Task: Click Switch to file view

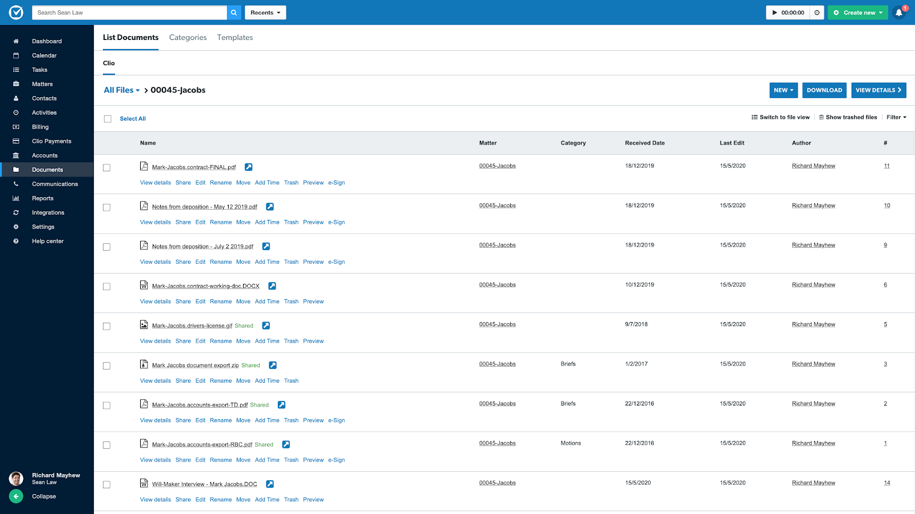Action: (781, 117)
